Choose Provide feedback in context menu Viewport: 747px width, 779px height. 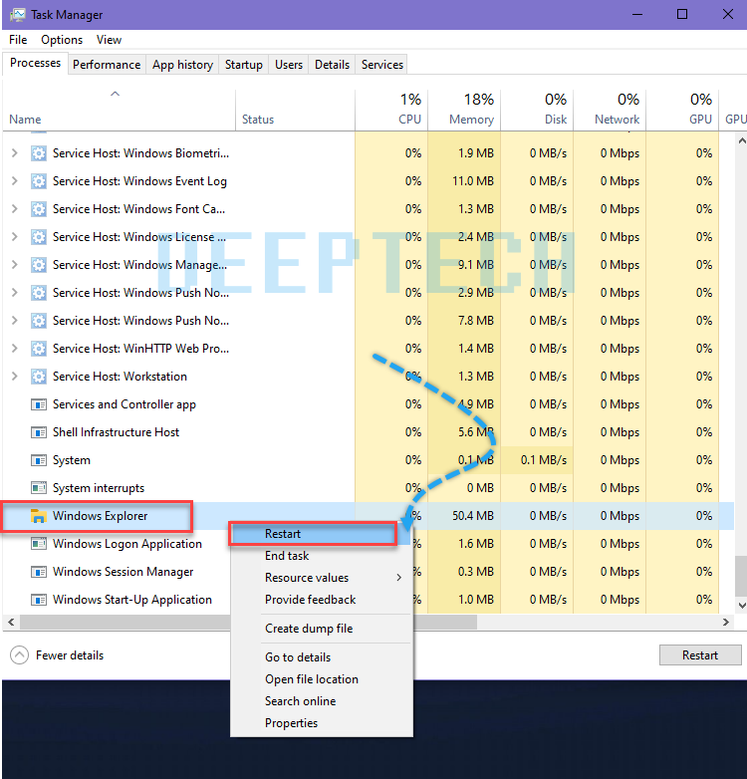pos(322,600)
